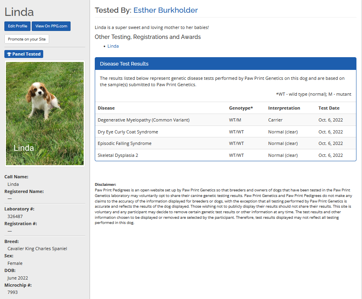Open Linda's dog photo thumbnail
The height and width of the screenshot is (299, 362).
click(x=44, y=113)
